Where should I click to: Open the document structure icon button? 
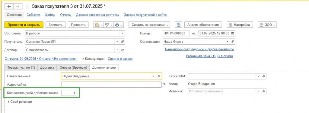click(178, 25)
